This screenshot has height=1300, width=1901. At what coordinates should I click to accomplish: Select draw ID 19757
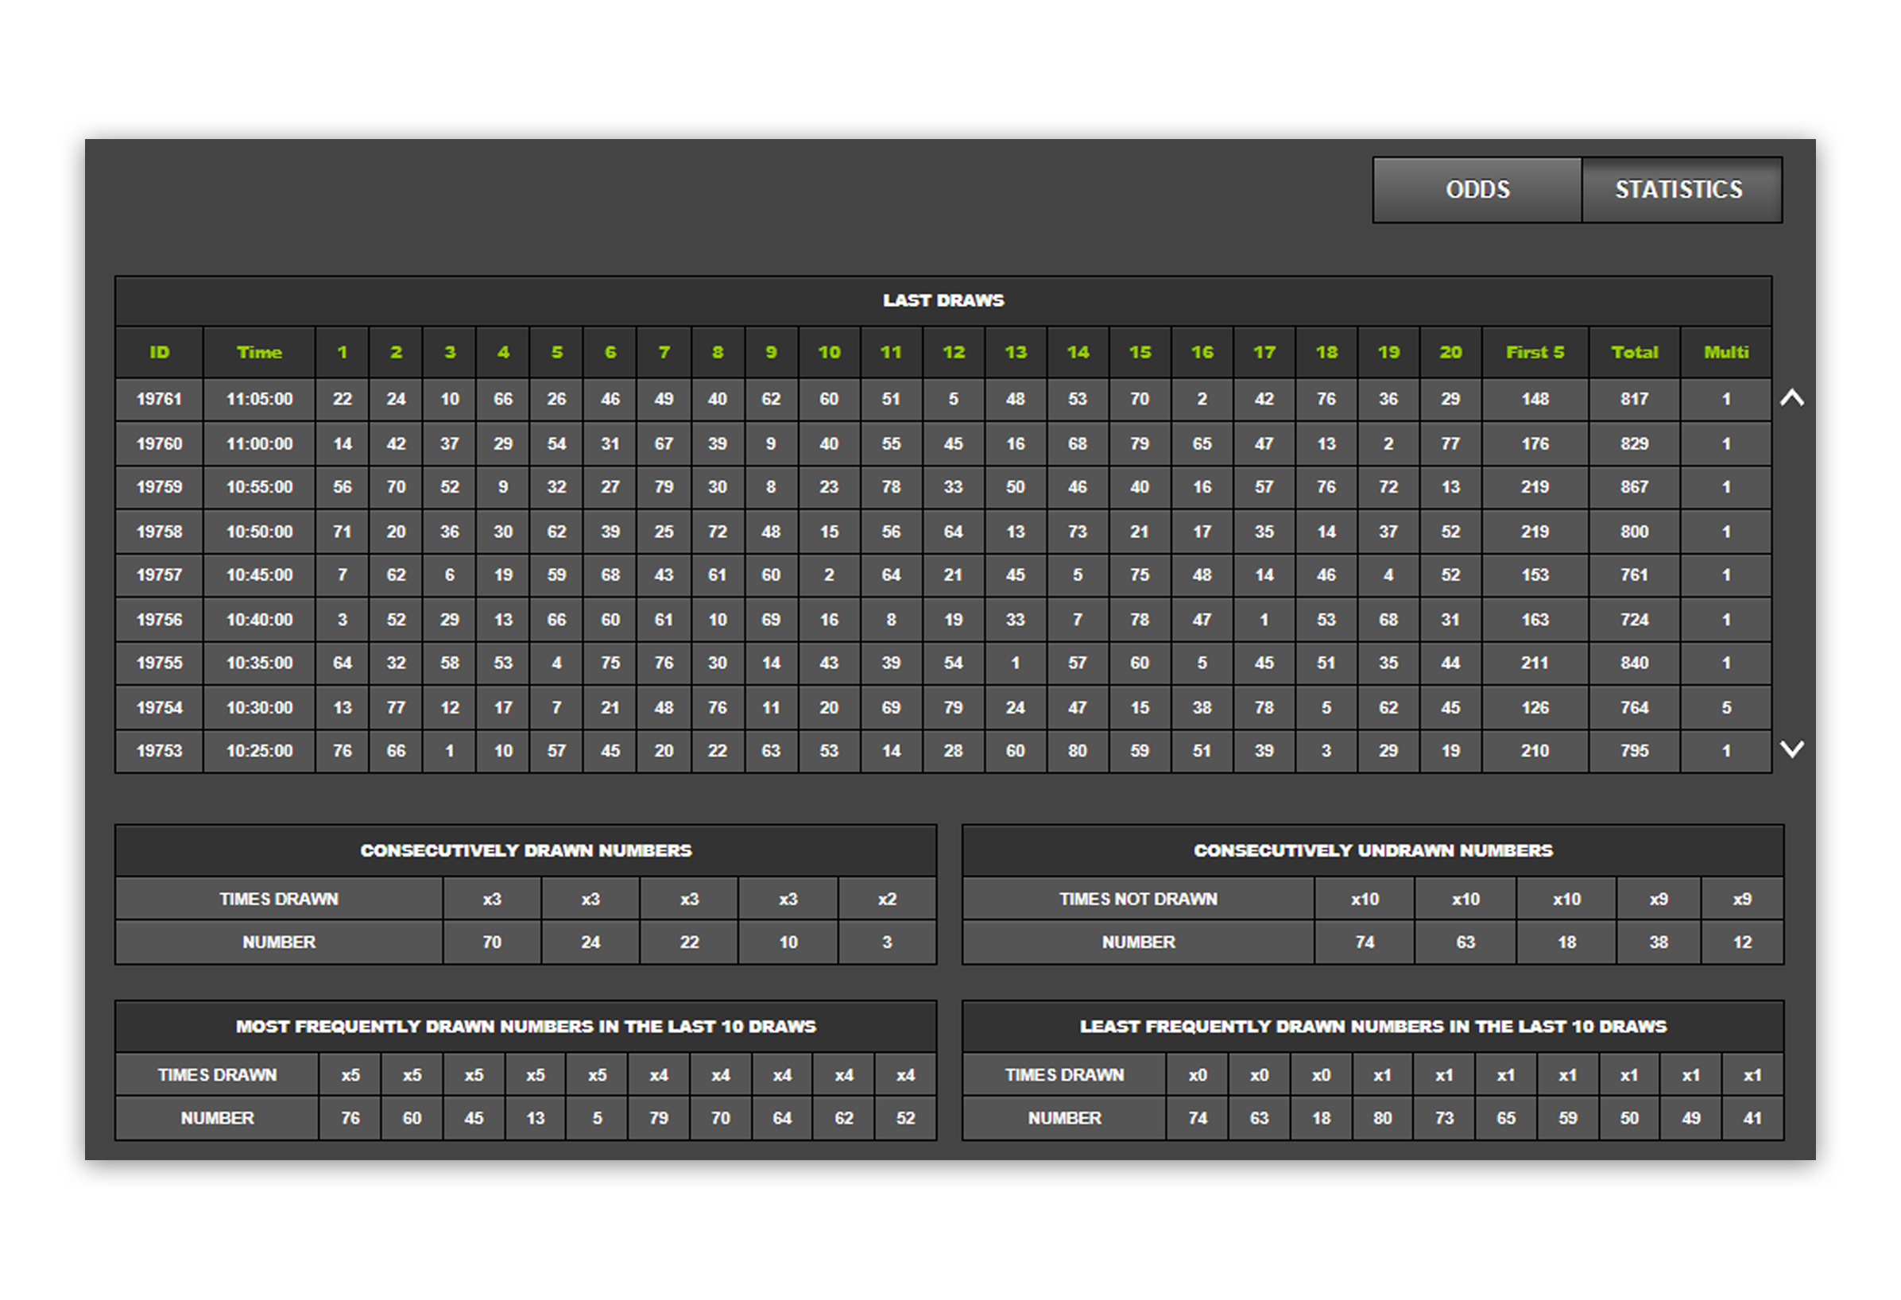160,575
